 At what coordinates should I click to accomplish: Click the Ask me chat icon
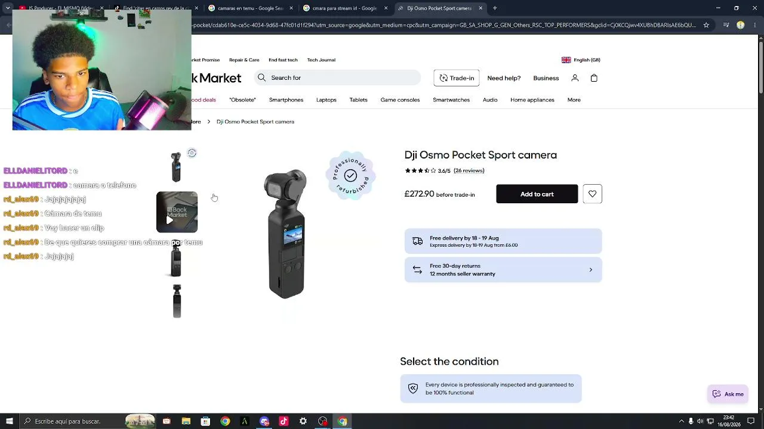pos(716,394)
